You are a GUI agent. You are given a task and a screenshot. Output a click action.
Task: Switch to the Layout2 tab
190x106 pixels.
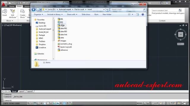click(x=30, y=91)
